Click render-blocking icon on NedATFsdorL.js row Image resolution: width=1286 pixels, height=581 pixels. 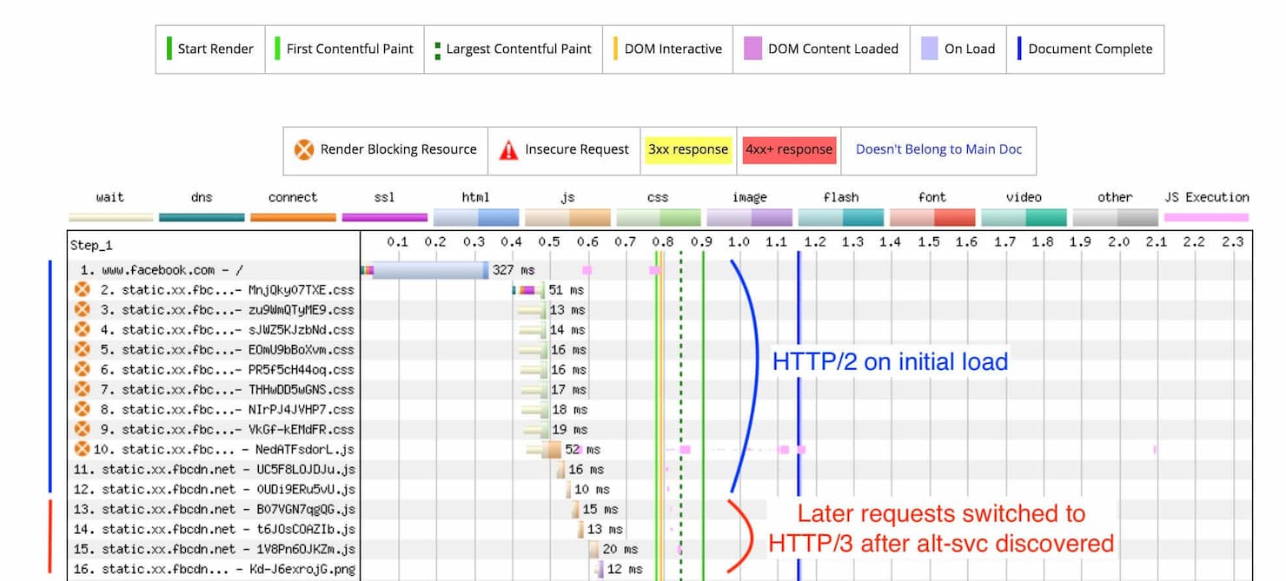click(82, 449)
